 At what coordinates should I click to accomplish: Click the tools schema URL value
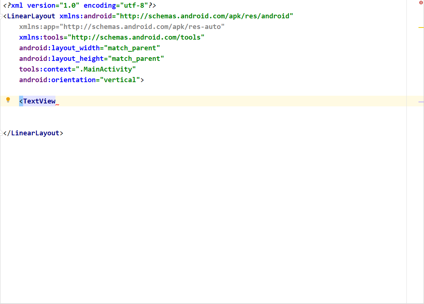136,37
